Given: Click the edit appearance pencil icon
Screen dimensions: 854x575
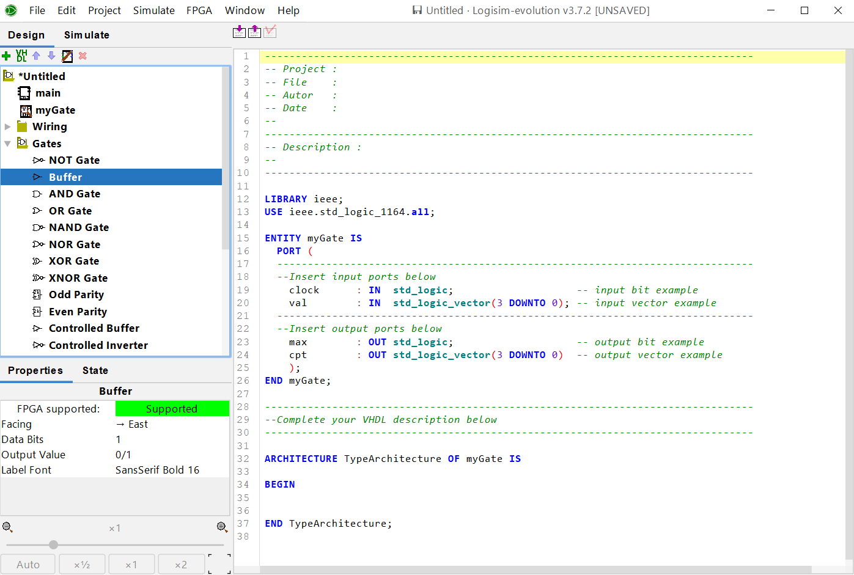Looking at the screenshot, I should coord(67,56).
